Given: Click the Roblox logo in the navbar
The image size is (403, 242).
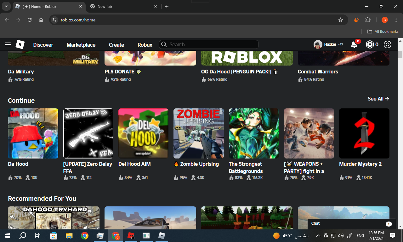Looking at the screenshot, I should pos(20,44).
